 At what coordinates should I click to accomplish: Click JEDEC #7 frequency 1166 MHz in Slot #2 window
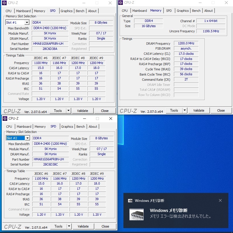click(x=60, y=178)
